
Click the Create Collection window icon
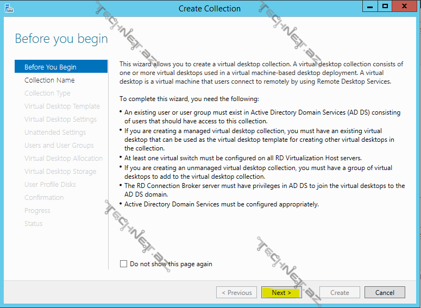click(x=8, y=8)
